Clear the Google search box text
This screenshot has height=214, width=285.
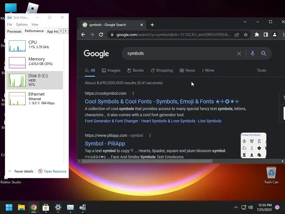point(239,53)
